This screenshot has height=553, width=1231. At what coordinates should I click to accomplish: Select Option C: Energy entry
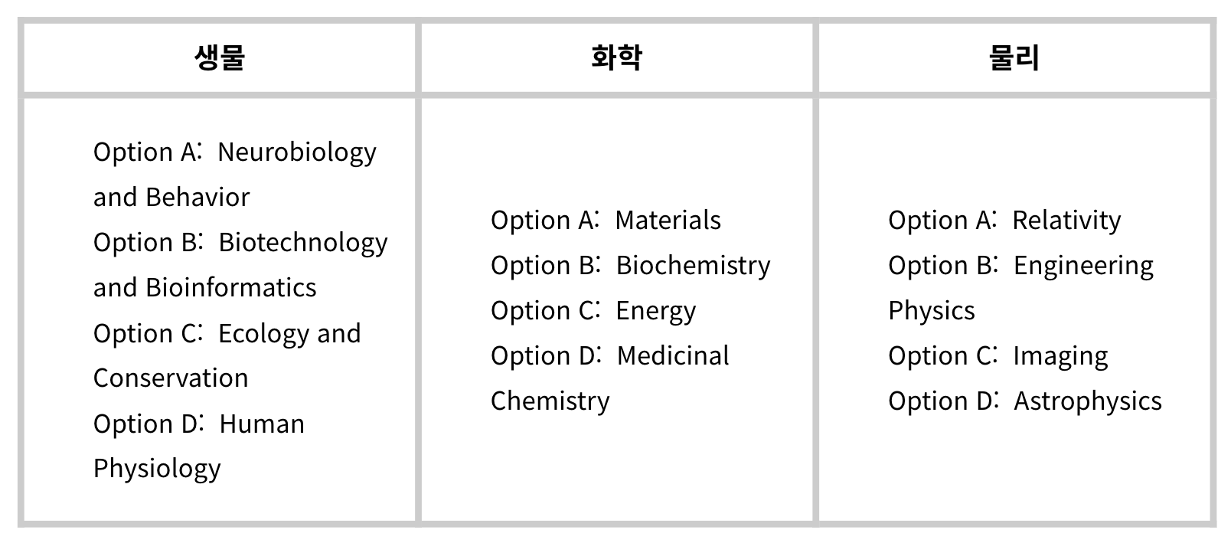click(593, 311)
